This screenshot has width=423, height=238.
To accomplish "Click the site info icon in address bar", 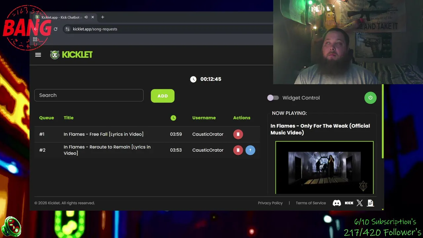I will [67, 29].
